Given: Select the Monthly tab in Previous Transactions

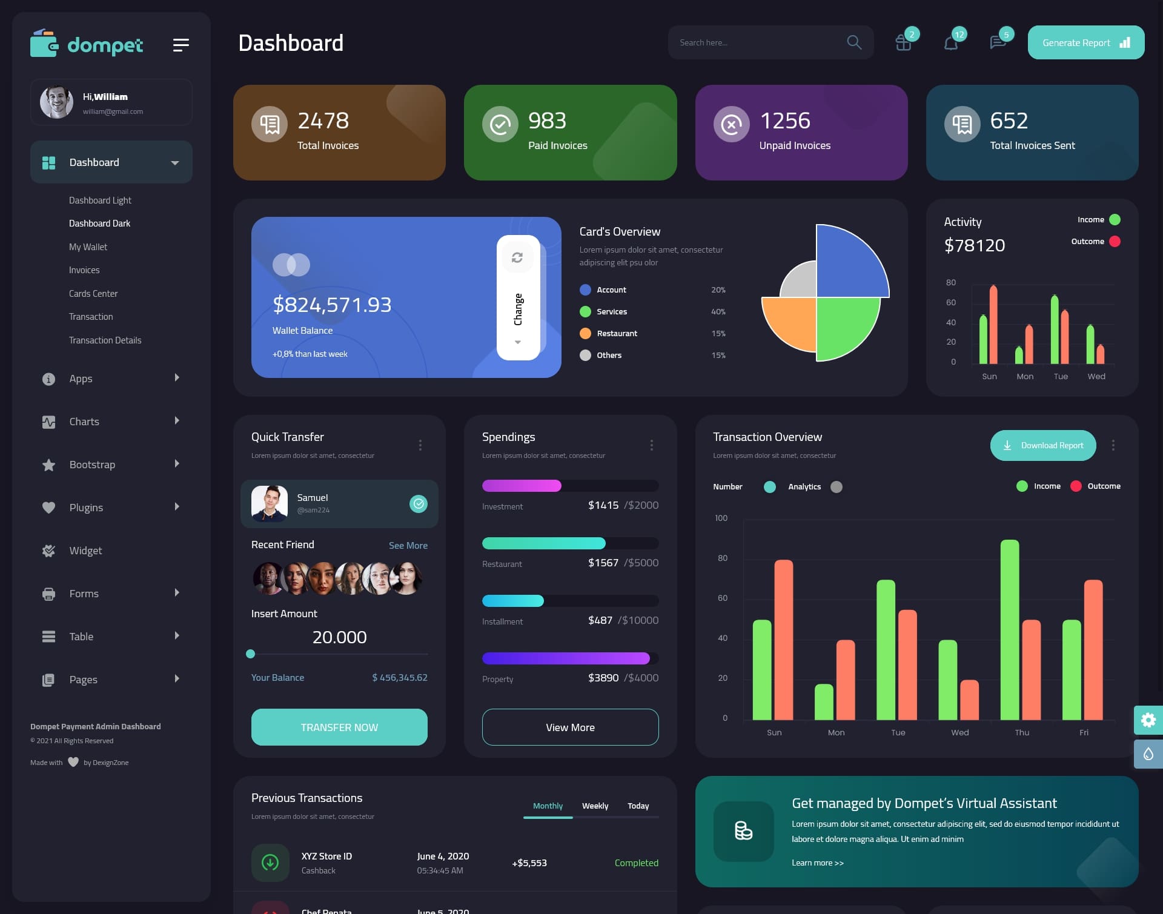Looking at the screenshot, I should pos(546,806).
